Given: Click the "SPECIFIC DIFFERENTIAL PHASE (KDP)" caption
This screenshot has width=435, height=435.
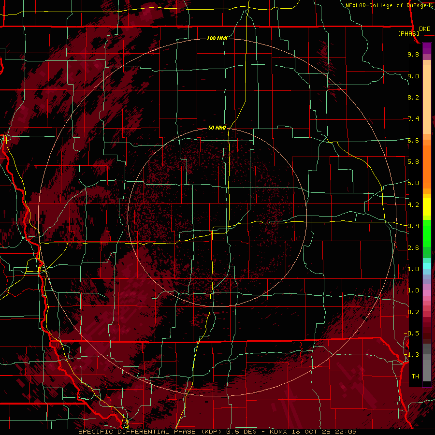Looking at the screenshot, I should [151, 432].
